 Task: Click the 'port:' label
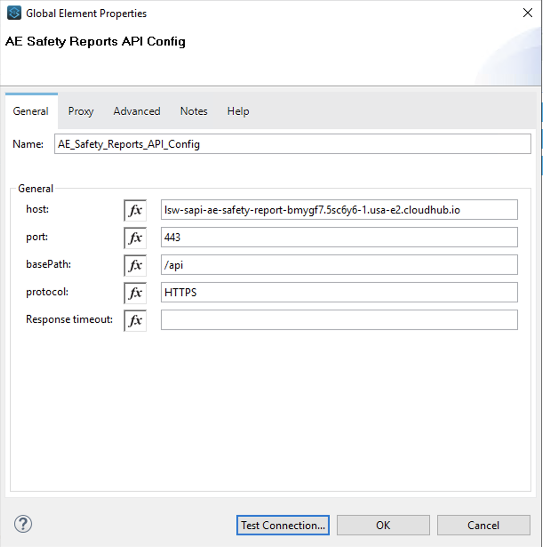(37, 237)
